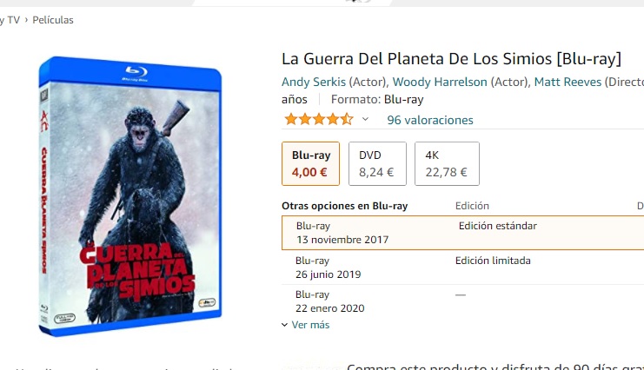Click the Blu-ray Disc logo on the cover
This screenshot has height=370, width=644.
pos(136,74)
